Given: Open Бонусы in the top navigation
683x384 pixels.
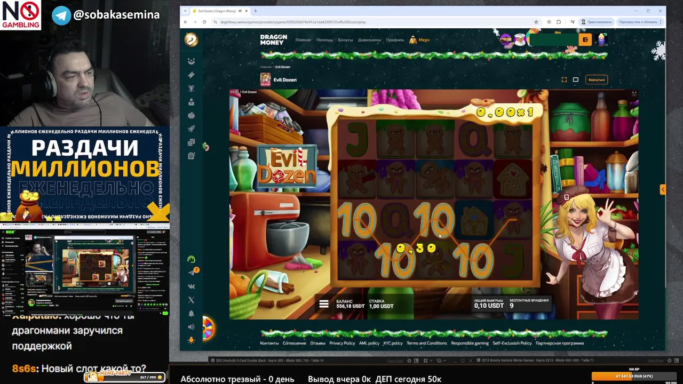Looking at the screenshot, I should pyautogui.click(x=345, y=40).
